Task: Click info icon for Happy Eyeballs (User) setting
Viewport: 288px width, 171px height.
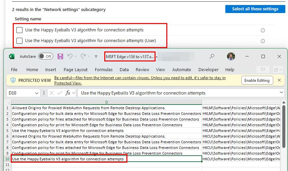Action: (263, 41)
